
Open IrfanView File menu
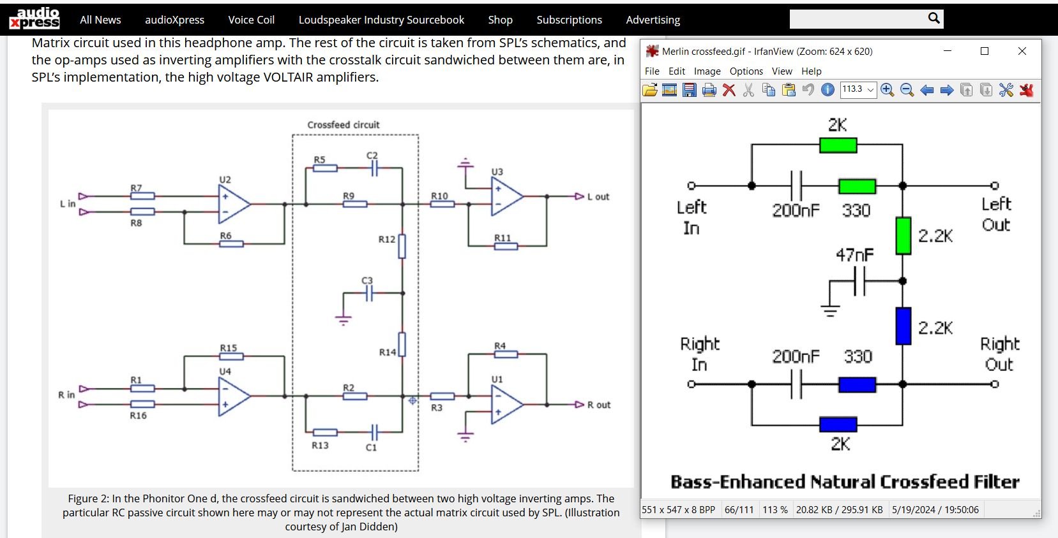pos(652,71)
